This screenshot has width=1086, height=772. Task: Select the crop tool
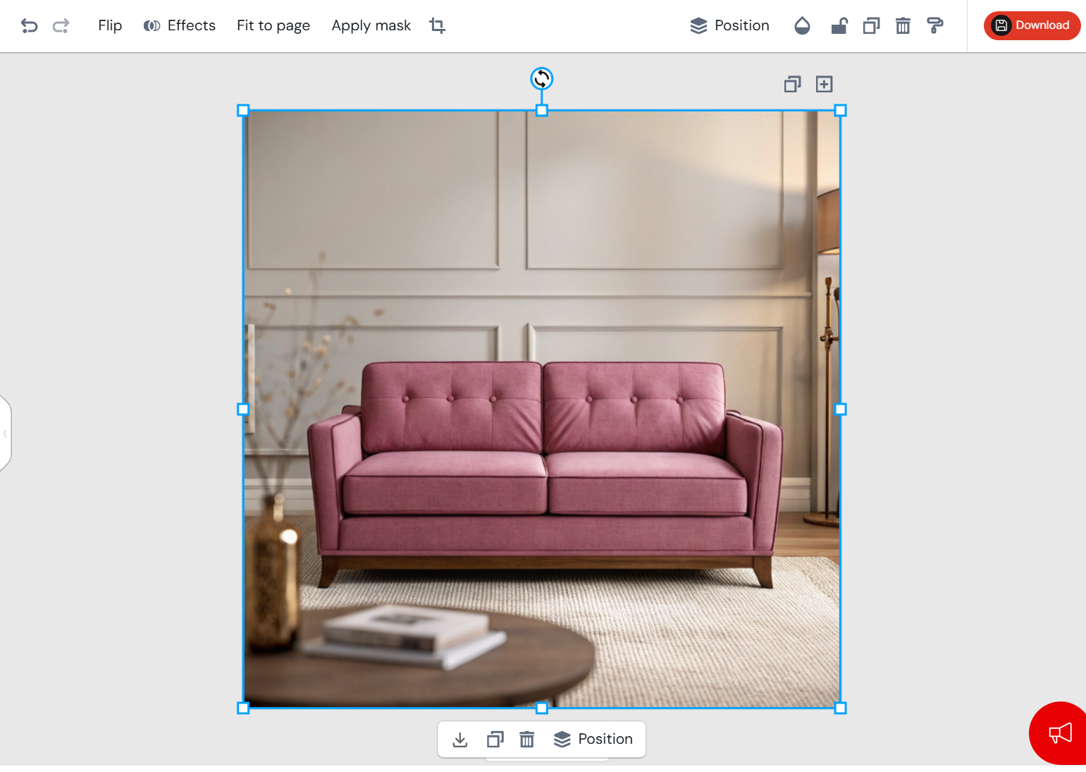pyautogui.click(x=437, y=25)
